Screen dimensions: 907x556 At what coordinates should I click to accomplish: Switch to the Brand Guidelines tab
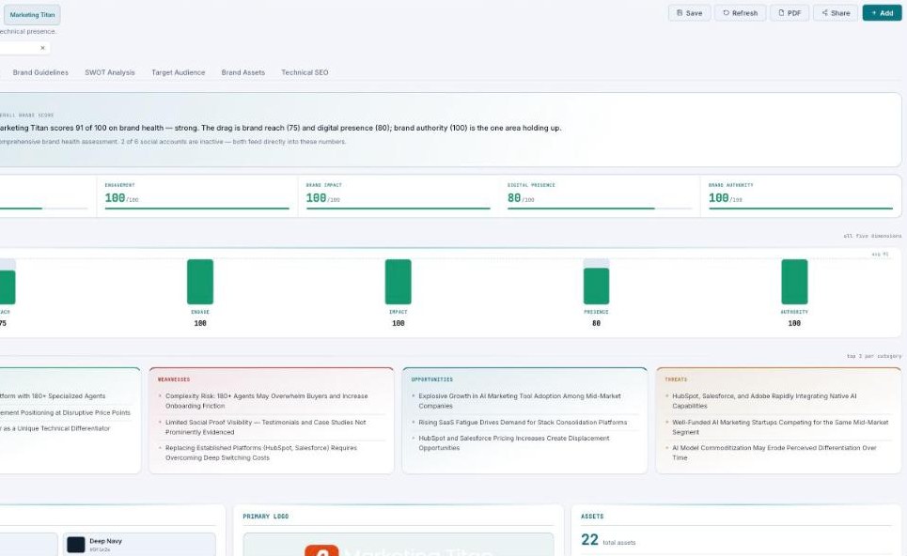tap(40, 72)
